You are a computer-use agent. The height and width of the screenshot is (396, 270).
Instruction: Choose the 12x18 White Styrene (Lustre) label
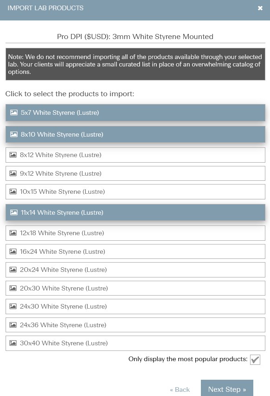(x=62, y=233)
